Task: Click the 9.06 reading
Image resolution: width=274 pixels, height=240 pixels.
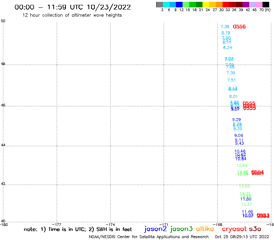Action: point(239,136)
